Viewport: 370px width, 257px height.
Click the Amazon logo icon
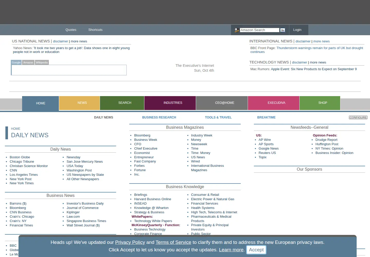pyautogui.click(x=236, y=30)
